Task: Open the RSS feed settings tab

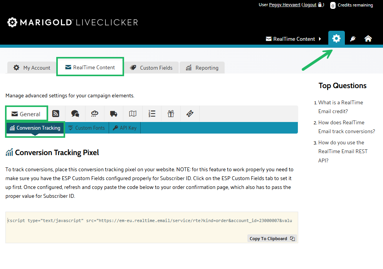Action: click(56, 114)
